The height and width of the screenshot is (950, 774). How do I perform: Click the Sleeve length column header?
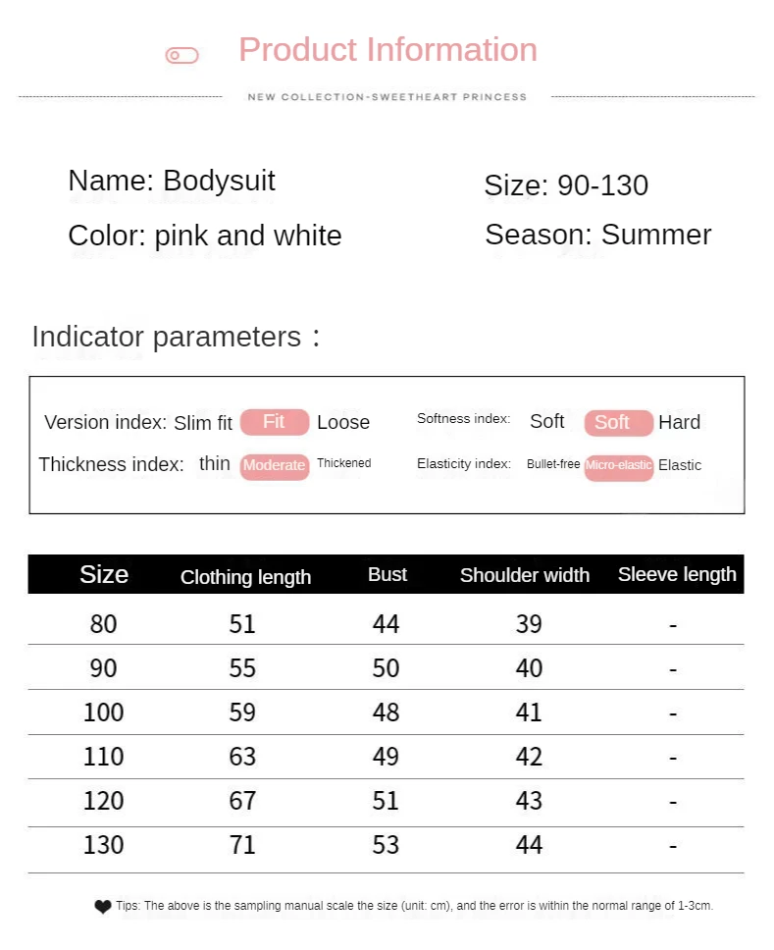point(677,574)
